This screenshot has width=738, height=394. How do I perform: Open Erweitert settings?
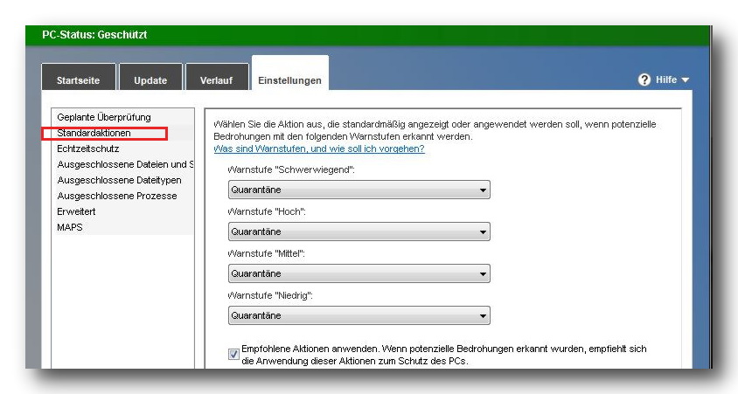[76, 211]
